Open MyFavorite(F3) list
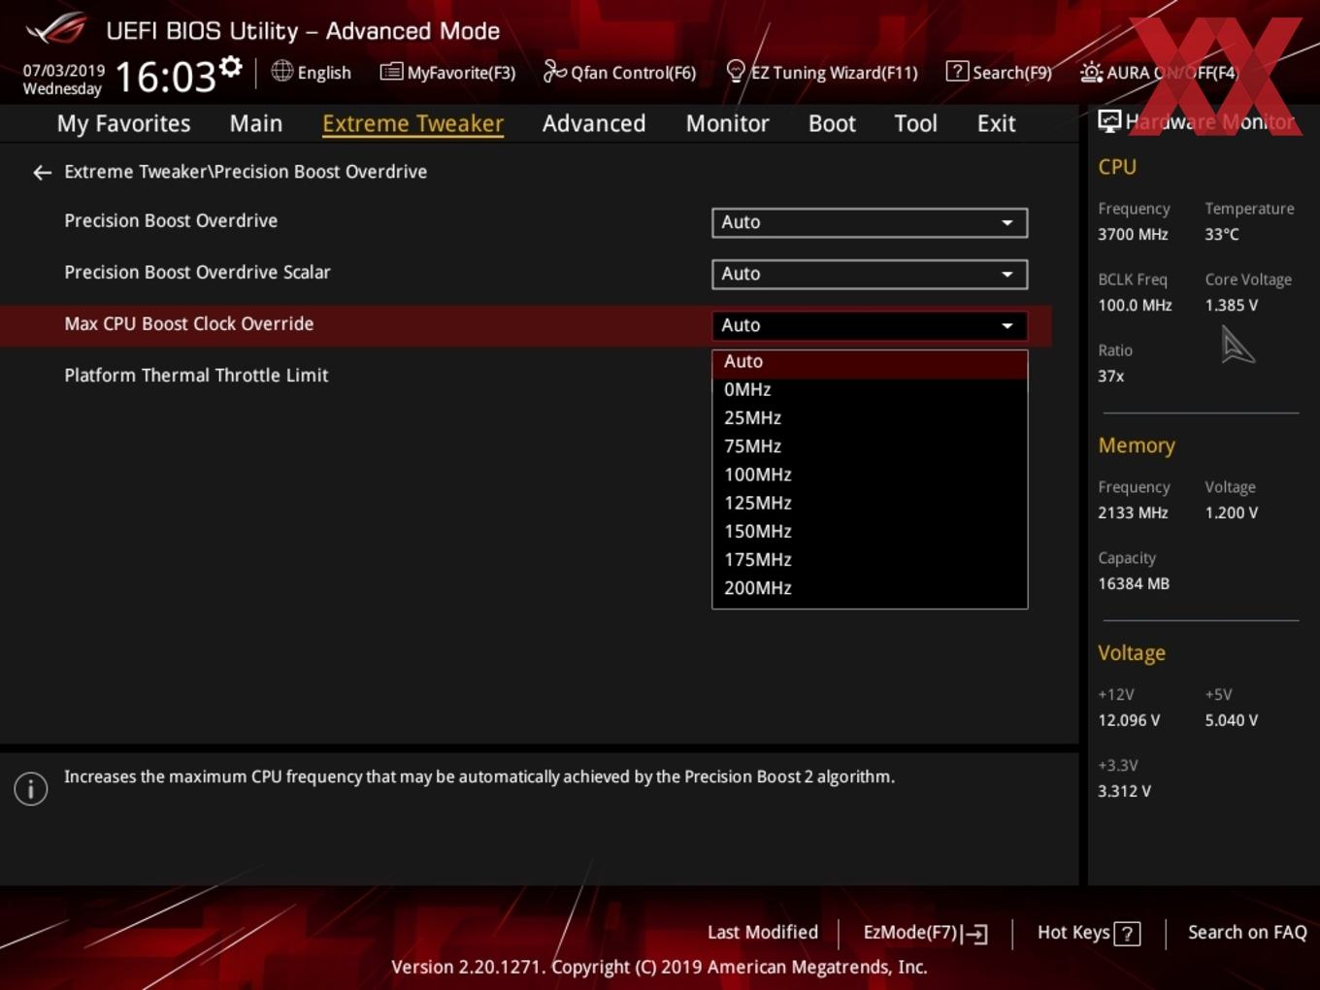This screenshot has width=1320, height=990. [447, 72]
